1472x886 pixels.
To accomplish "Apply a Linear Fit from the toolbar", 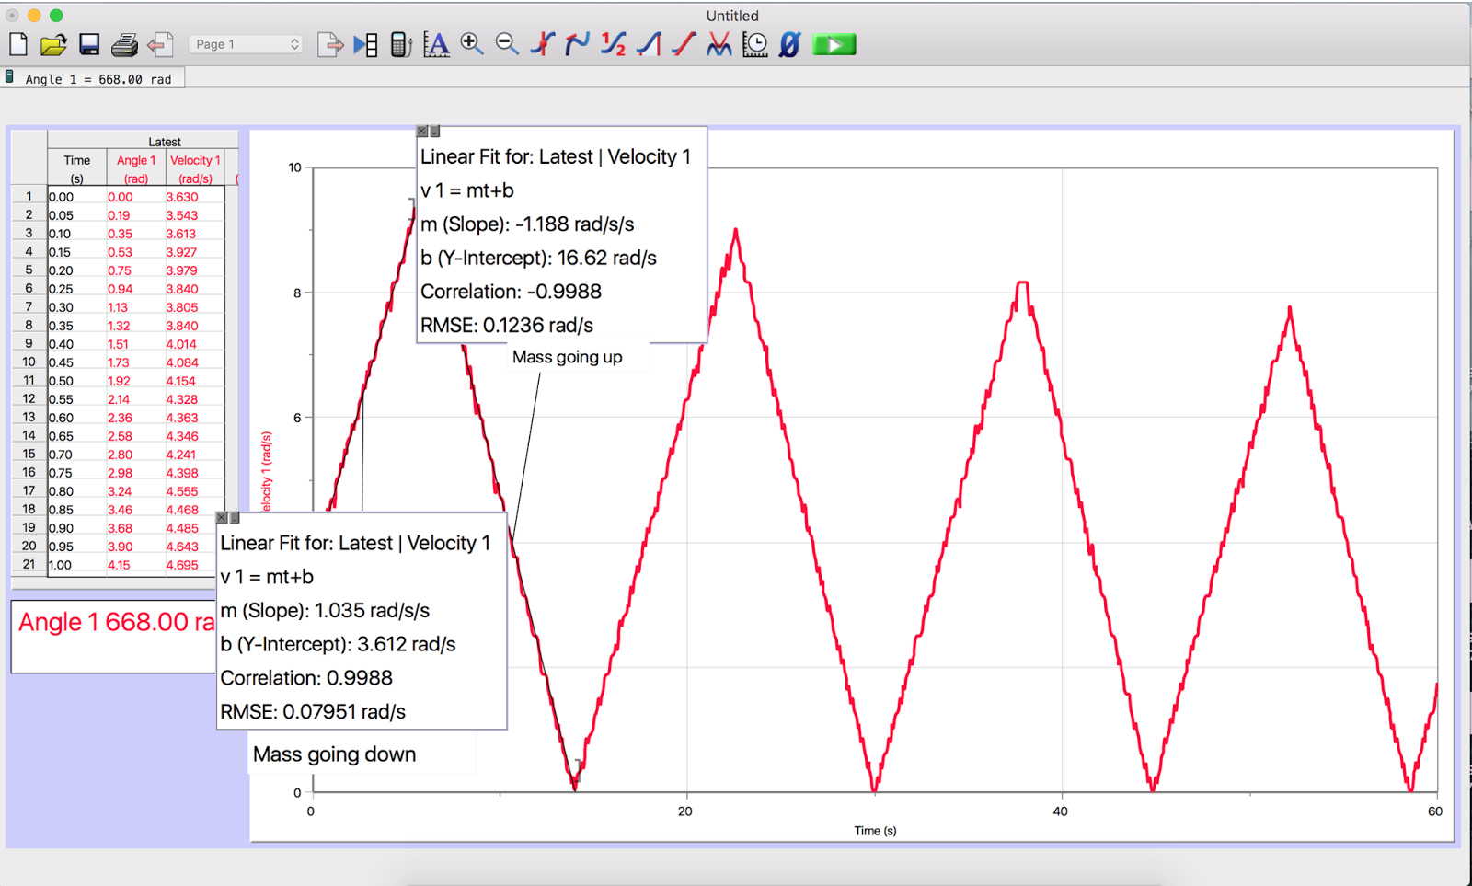I will pyautogui.click(x=684, y=44).
